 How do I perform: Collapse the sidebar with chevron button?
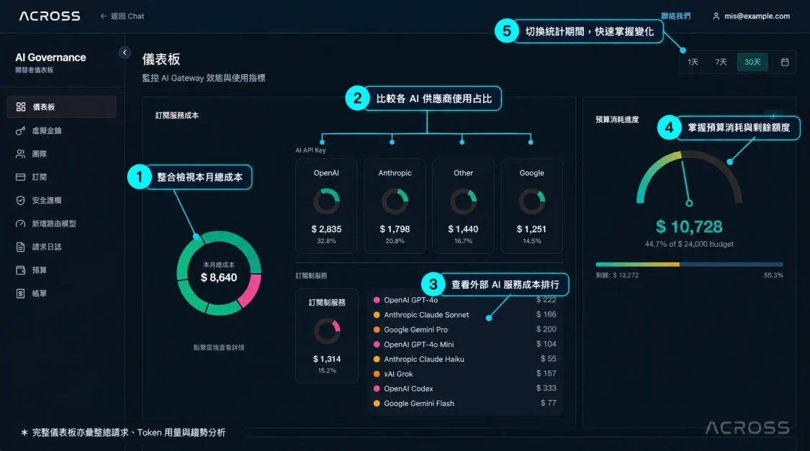pyautogui.click(x=125, y=52)
